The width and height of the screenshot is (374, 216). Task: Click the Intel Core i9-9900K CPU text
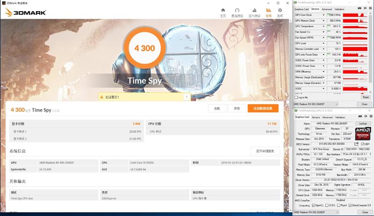coord(142,163)
